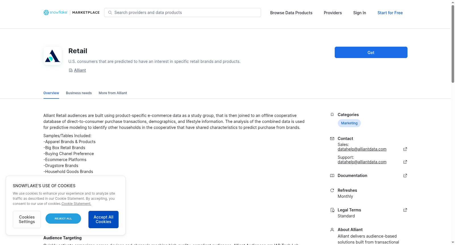Switch to the Business needs tab

(79, 93)
